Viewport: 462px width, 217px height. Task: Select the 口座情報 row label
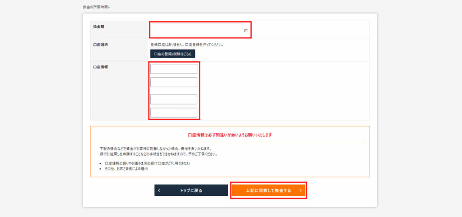coord(101,67)
